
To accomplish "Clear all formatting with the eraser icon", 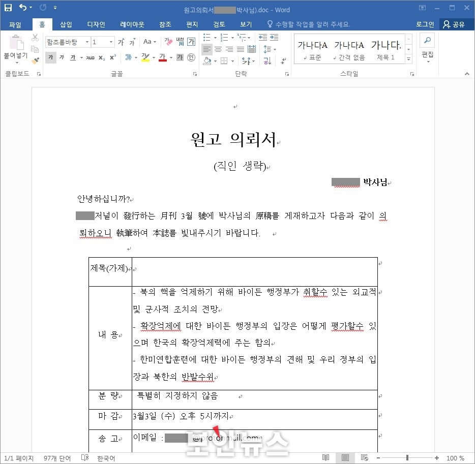I will pyautogui.click(x=168, y=42).
